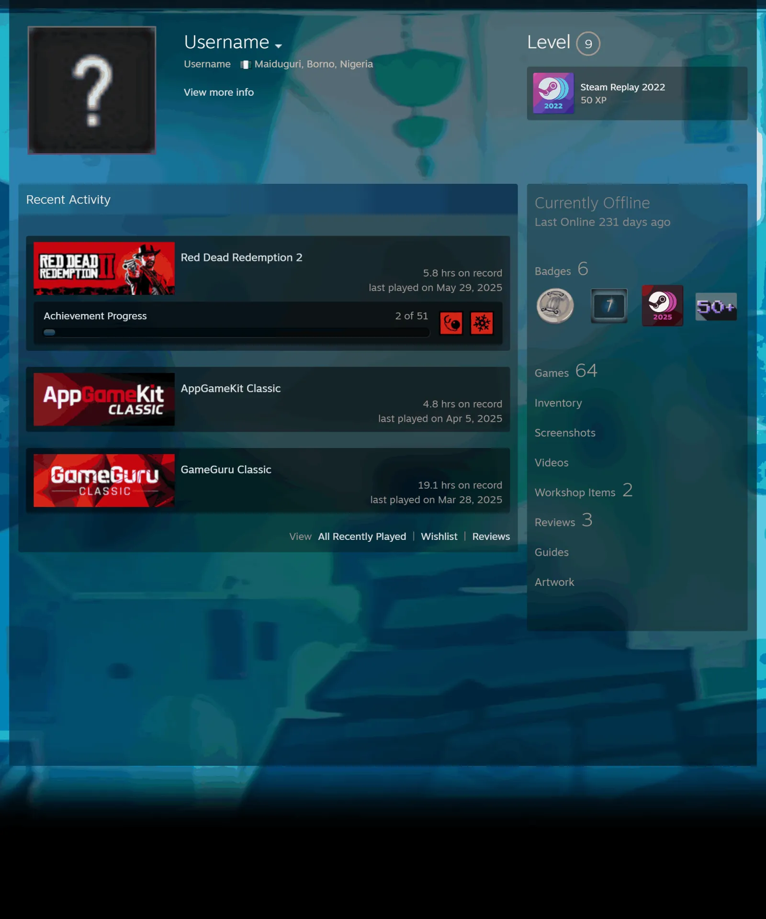766x919 pixels.
Task: Open Reviews 3 in the sidebar
Action: 563,521
